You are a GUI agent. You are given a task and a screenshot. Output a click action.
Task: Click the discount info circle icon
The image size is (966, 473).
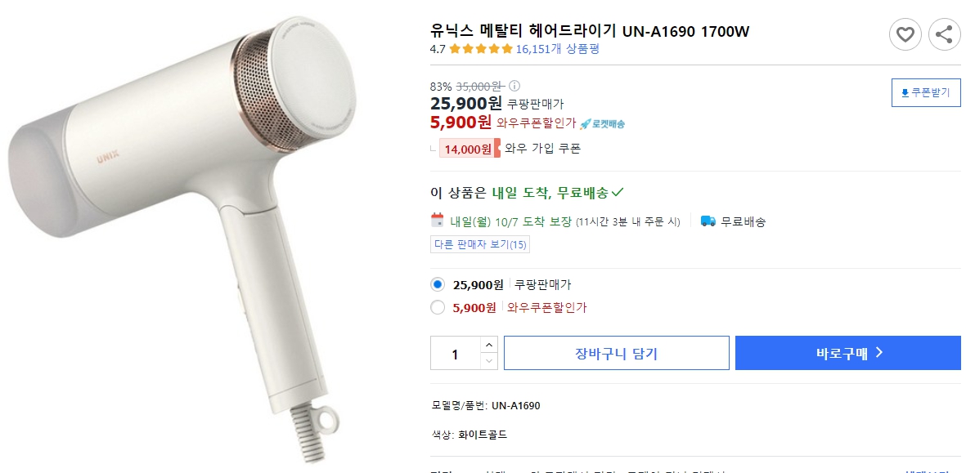pyautogui.click(x=513, y=85)
